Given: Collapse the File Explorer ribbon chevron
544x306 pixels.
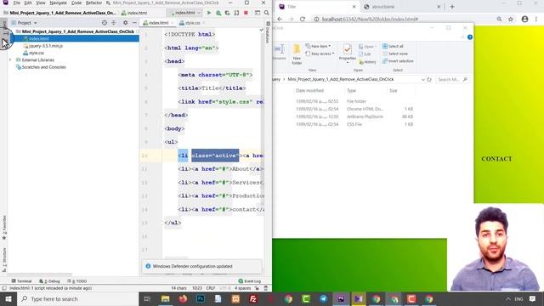Looking at the screenshot, I should pyautogui.click(x=462, y=37).
